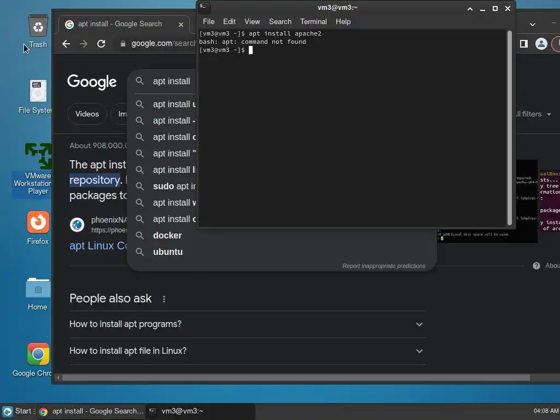Click the terminal vertical scrollbar

[509, 128]
